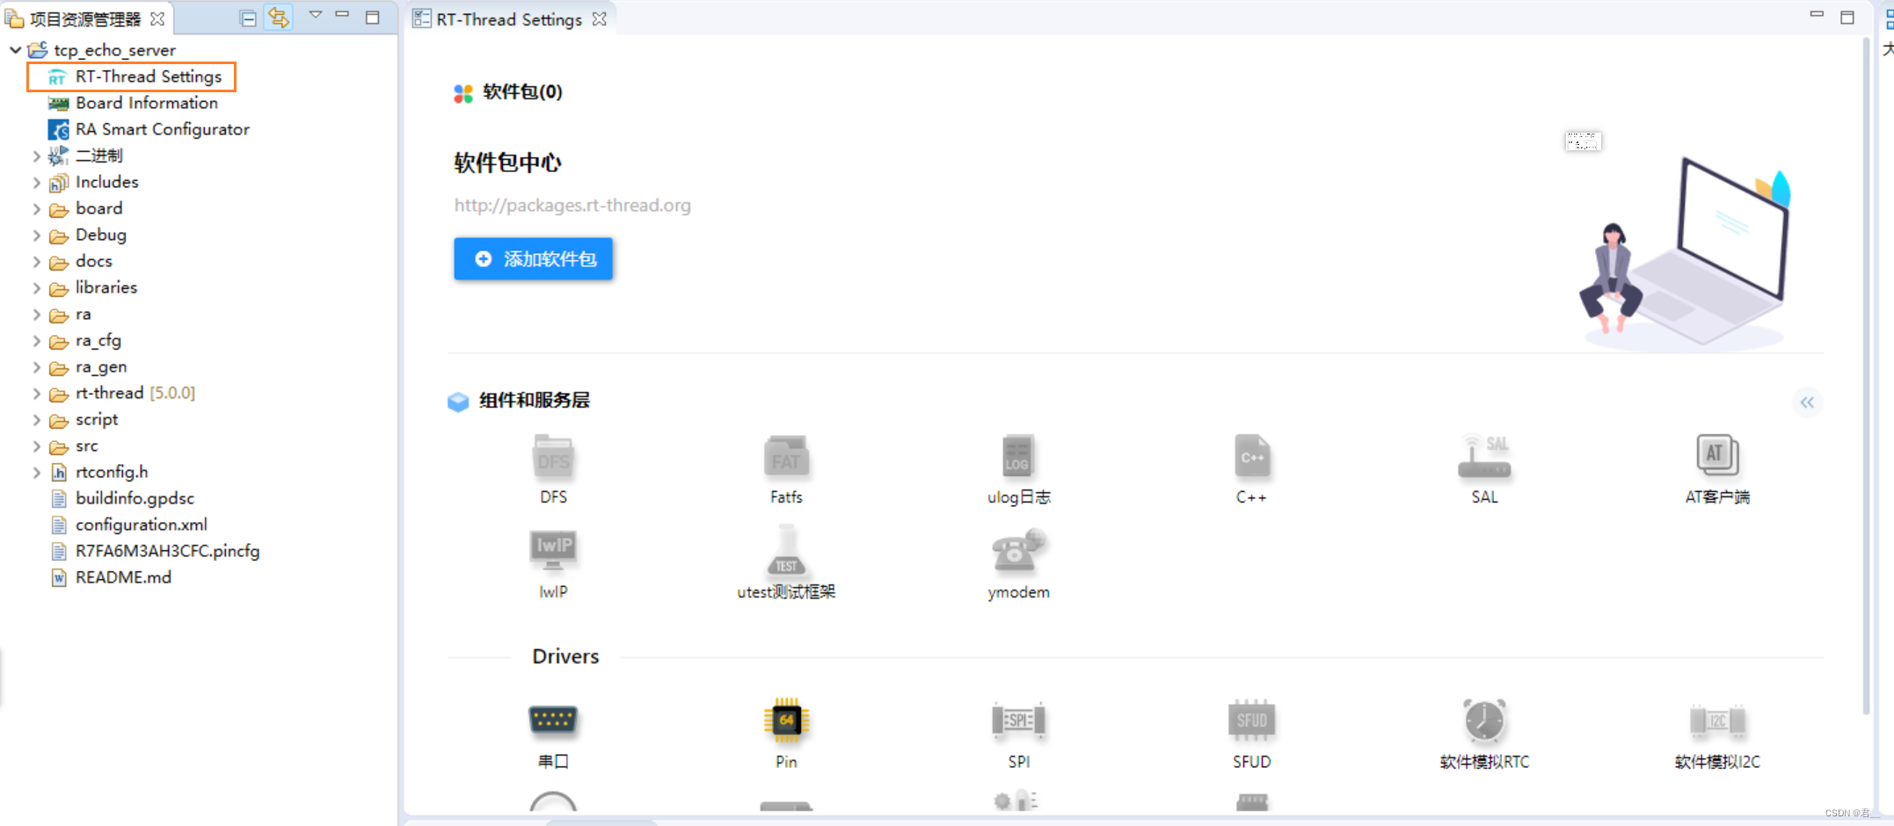Expand the rt-thread [5.0.0] folder
Viewport: 1894px width, 826px height.
(x=36, y=393)
